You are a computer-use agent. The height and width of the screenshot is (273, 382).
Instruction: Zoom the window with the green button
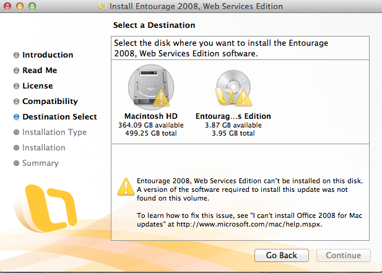pyautogui.click(x=32, y=6)
